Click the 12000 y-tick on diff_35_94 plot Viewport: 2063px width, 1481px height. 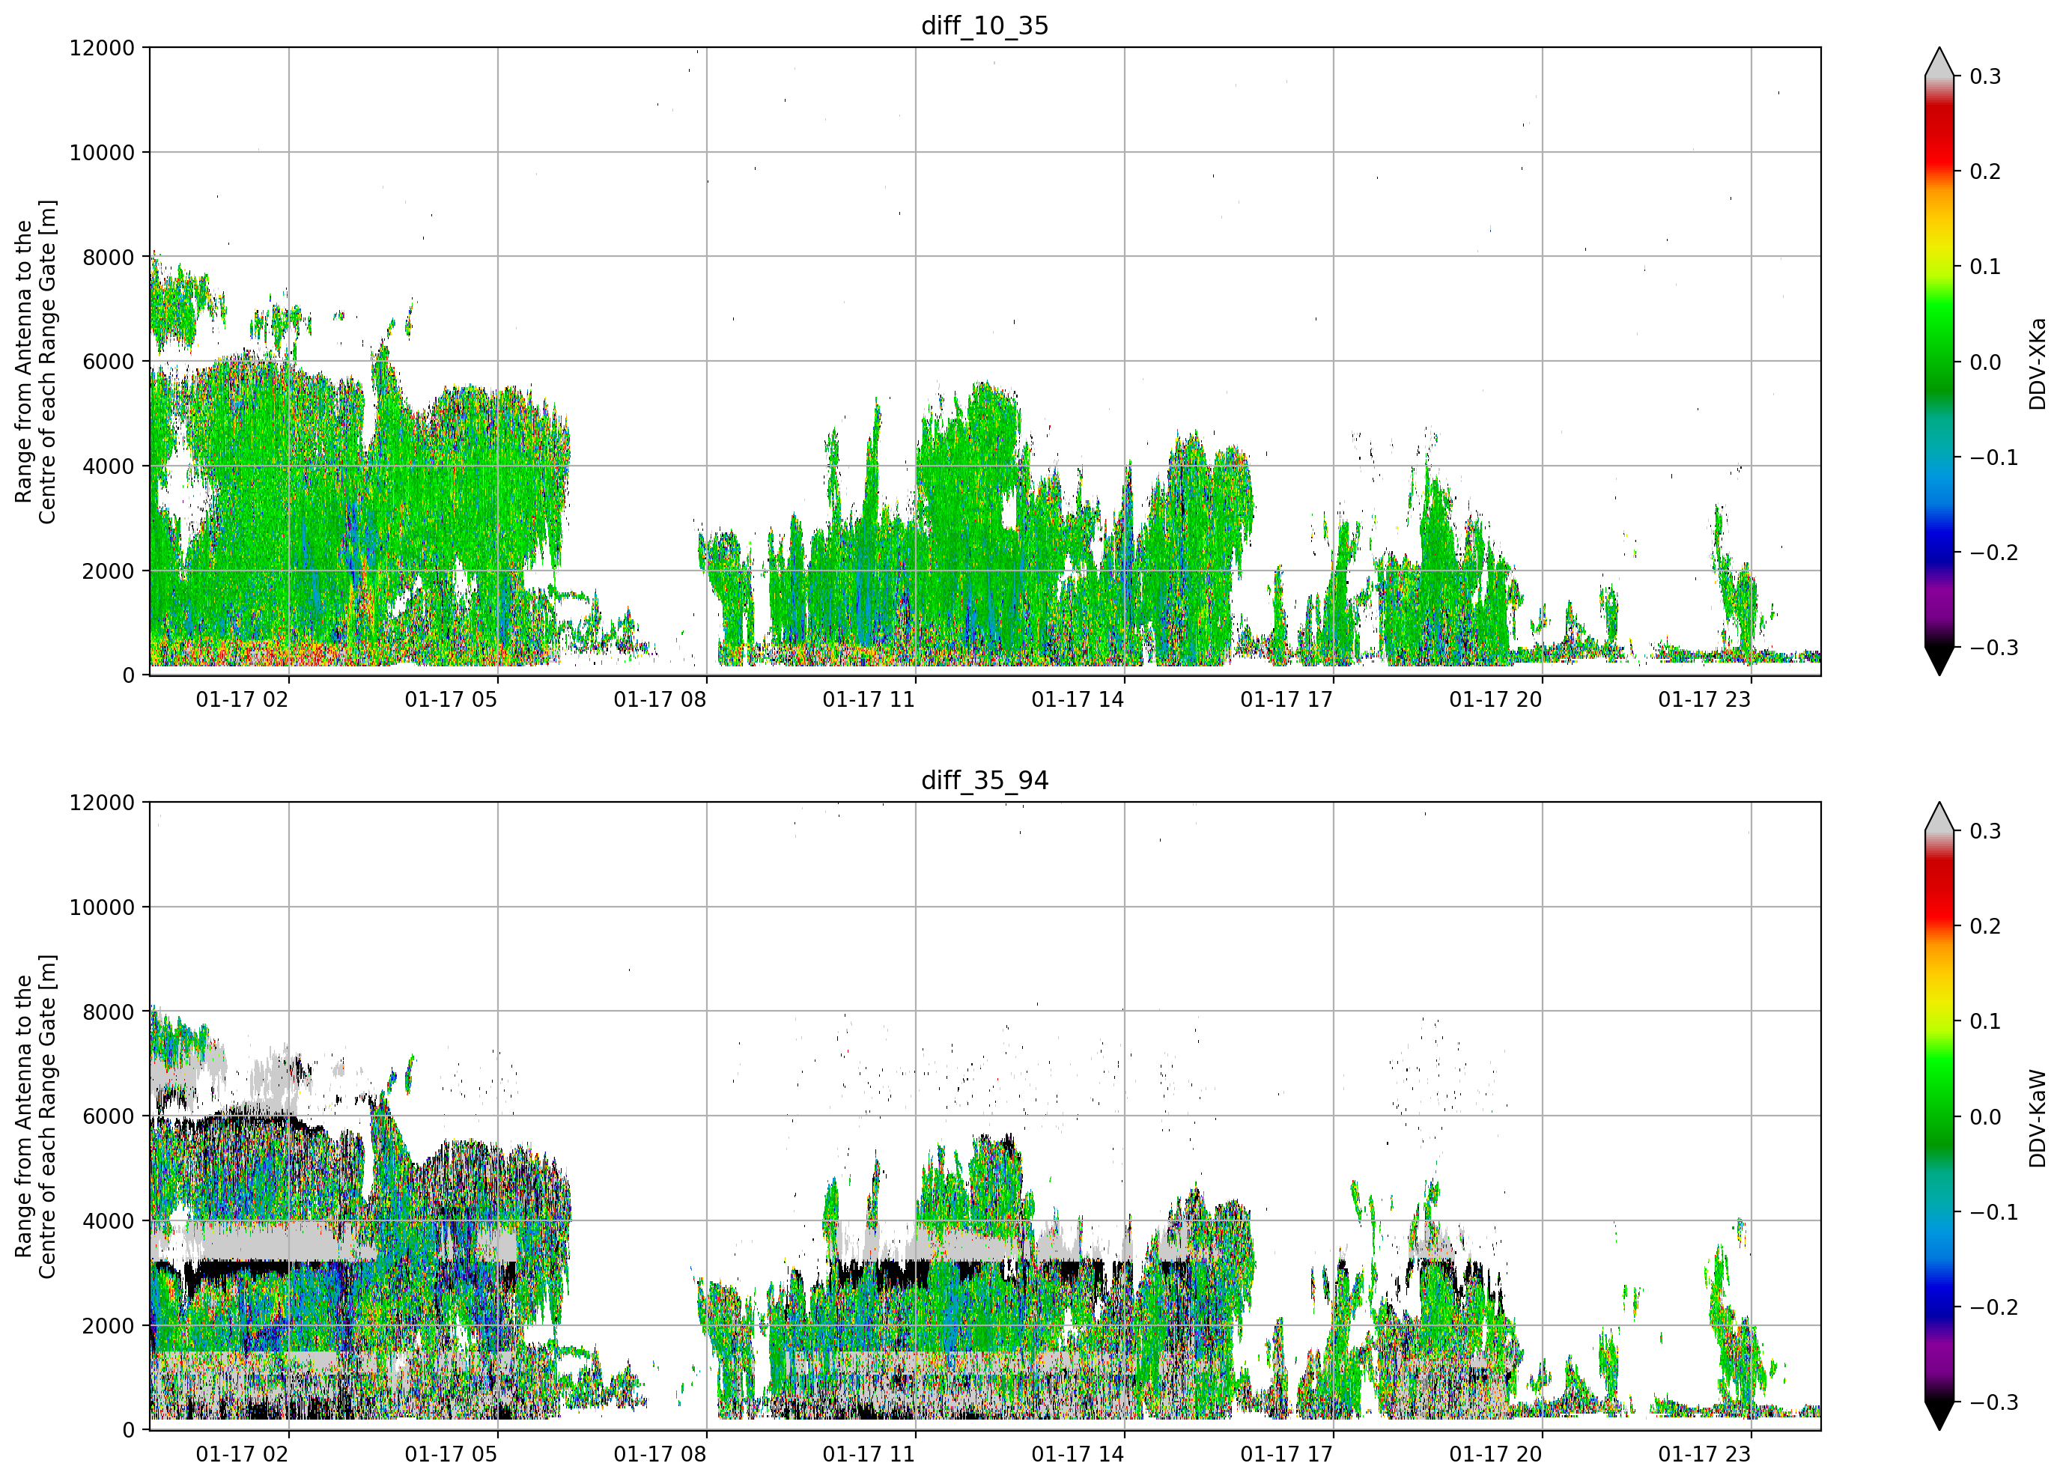[102, 803]
